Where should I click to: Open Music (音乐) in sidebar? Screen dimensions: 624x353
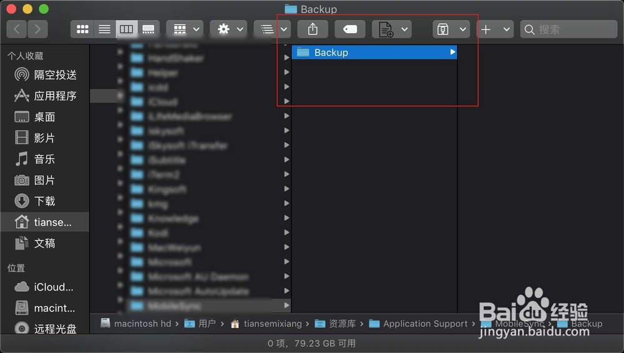tap(45, 159)
